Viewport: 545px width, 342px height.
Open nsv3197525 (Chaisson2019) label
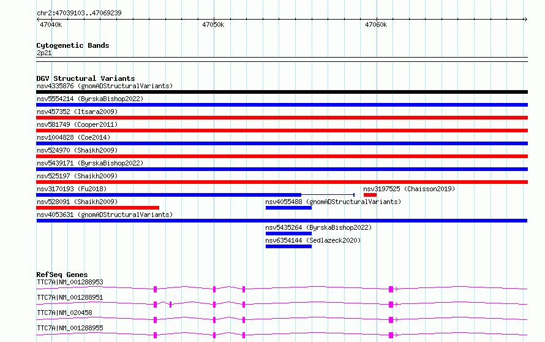point(409,189)
